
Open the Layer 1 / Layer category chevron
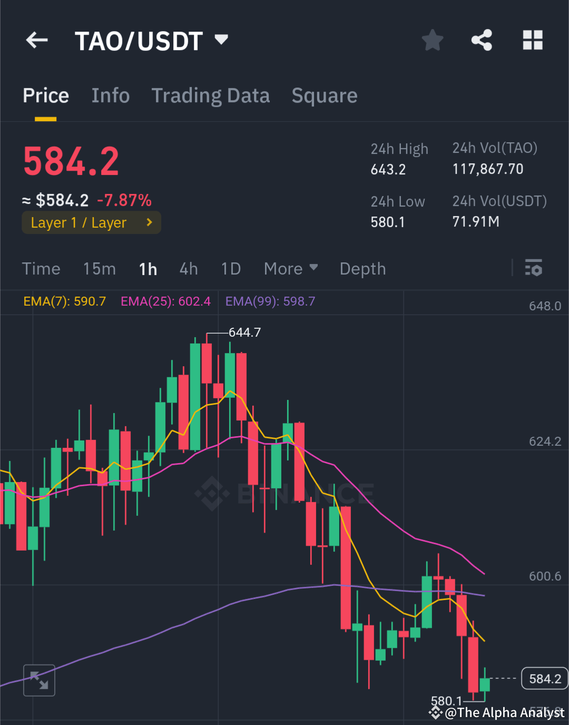pyautogui.click(x=149, y=222)
